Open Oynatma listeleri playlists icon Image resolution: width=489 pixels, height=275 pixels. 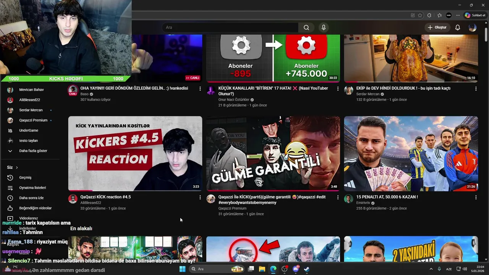(x=10, y=188)
